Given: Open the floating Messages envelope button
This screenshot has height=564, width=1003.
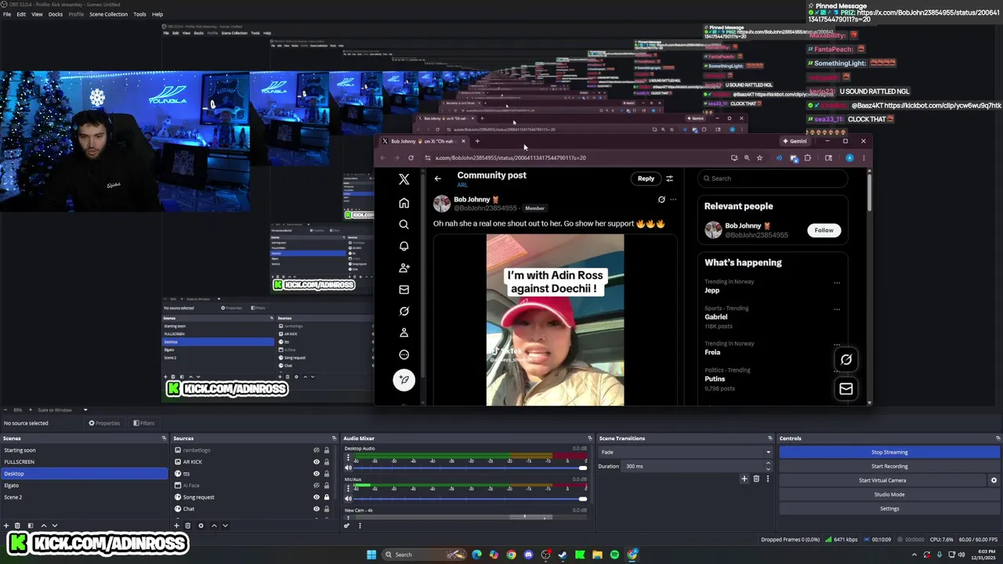Looking at the screenshot, I should pyautogui.click(x=846, y=389).
